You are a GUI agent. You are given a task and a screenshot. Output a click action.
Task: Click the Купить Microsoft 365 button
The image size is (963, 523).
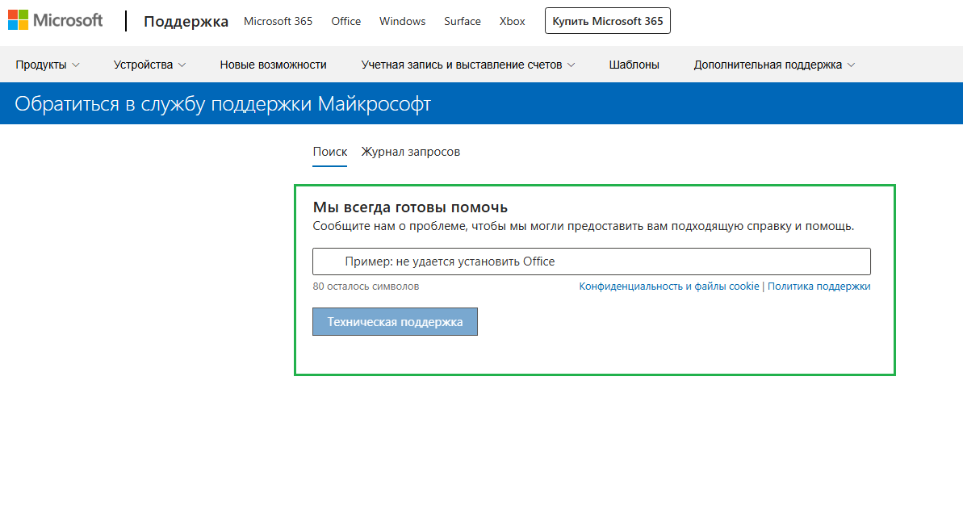point(607,21)
